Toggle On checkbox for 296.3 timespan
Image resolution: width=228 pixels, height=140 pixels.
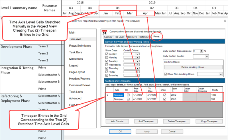pos(128,99)
